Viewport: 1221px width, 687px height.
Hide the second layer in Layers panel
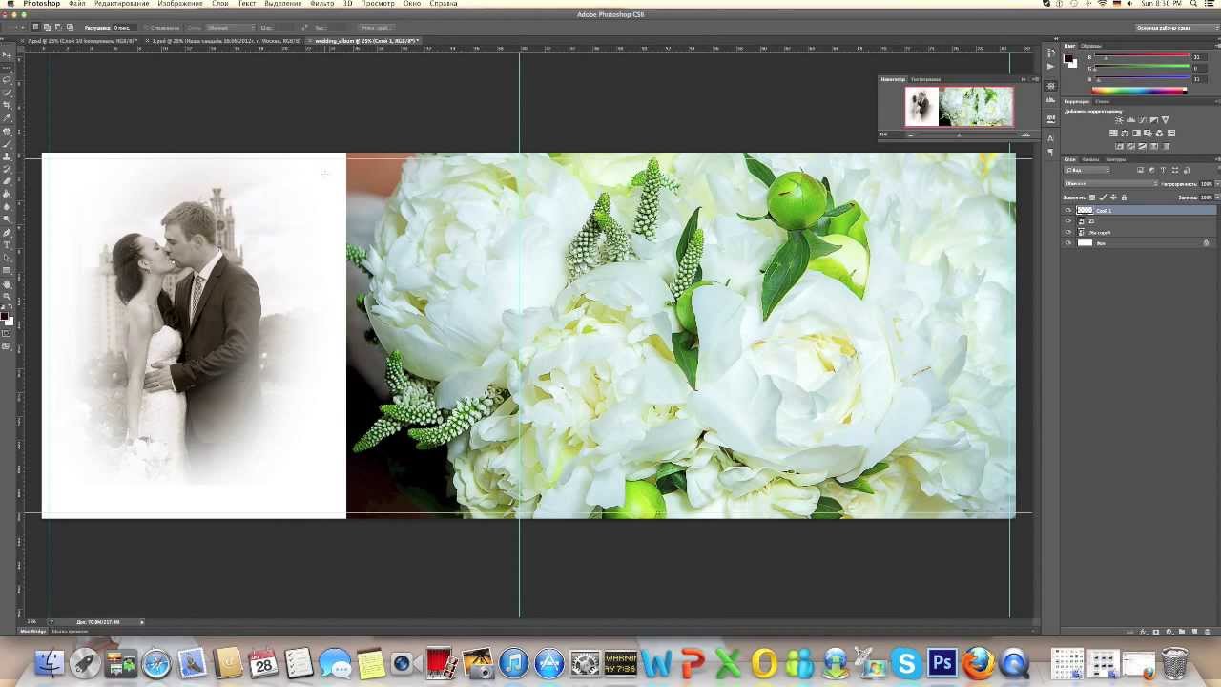click(1068, 221)
